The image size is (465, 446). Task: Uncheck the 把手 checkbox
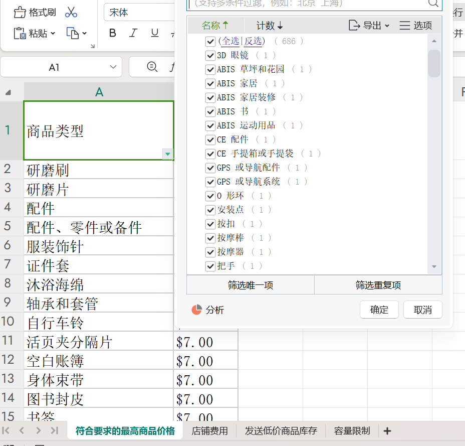point(210,266)
